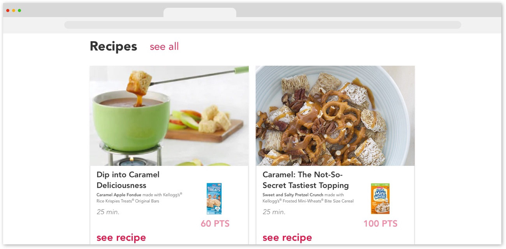Click the 25 min. time under fondue recipe
Image resolution: width=506 pixels, height=249 pixels.
click(108, 212)
